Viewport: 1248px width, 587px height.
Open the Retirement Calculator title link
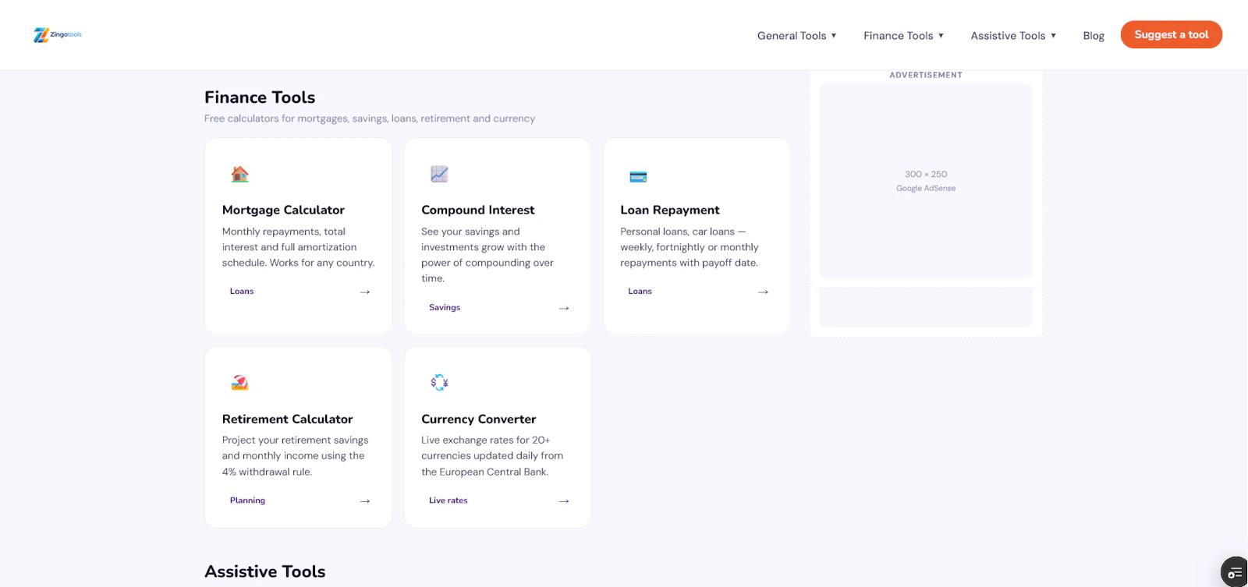click(x=287, y=419)
